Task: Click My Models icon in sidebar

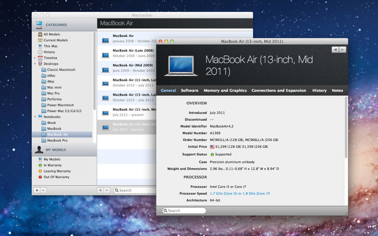Action: tap(40, 160)
